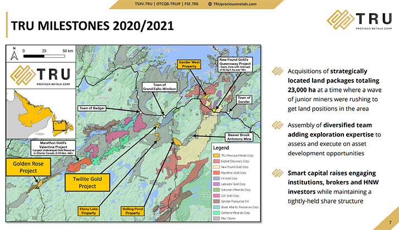Image resolution: width=399 pixels, height=230 pixels.
Task: Click the Town of Grand Falls-Windsor label
Action: click(x=160, y=87)
